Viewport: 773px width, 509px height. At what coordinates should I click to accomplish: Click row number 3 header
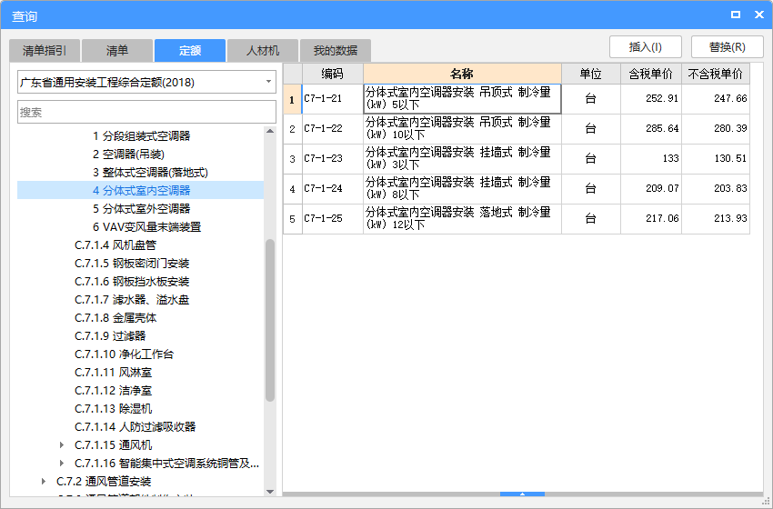292,159
